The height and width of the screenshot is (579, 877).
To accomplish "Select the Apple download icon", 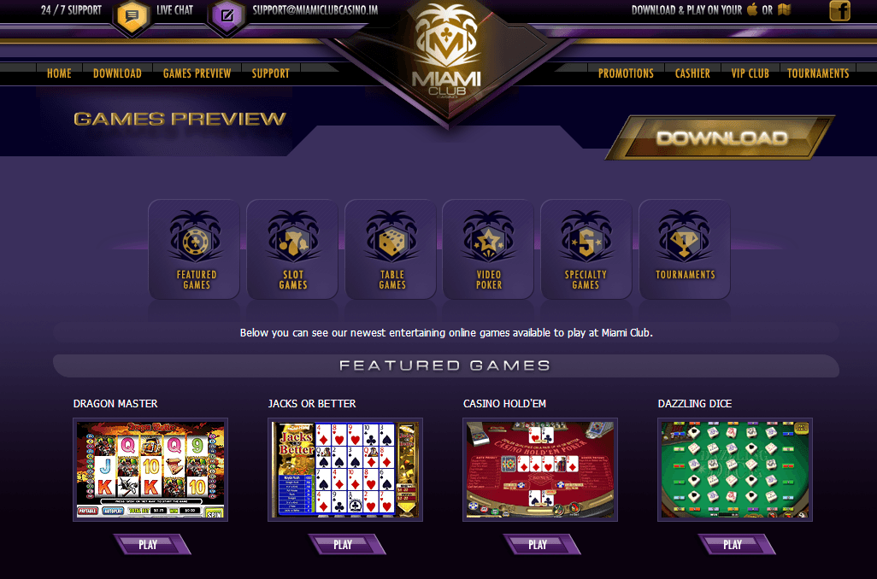I will coord(752,9).
